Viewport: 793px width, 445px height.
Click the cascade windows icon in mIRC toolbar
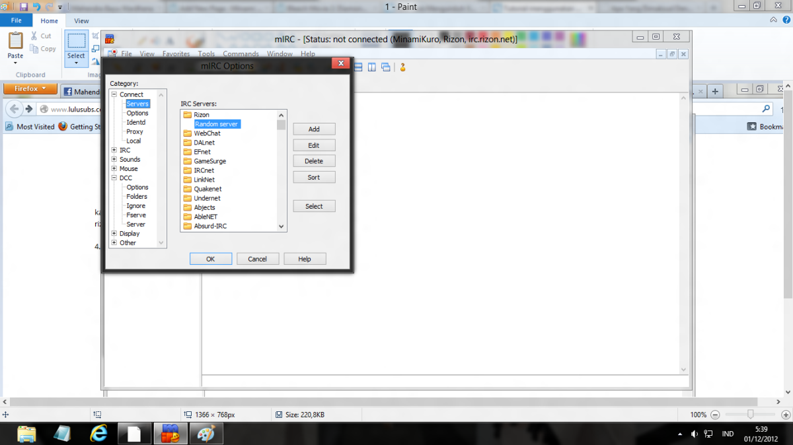point(385,67)
